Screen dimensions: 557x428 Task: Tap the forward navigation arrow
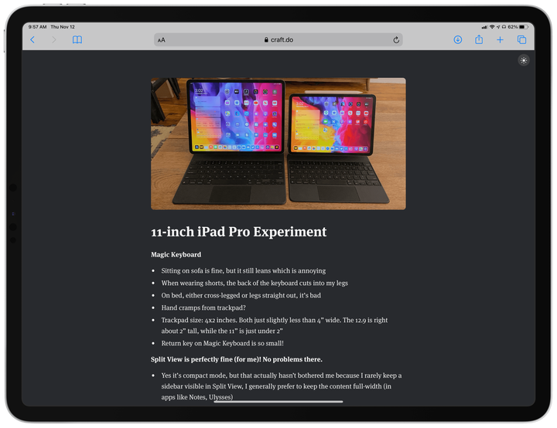[x=54, y=39]
